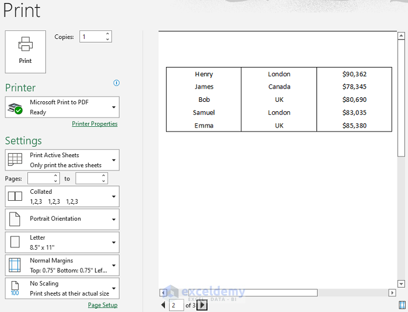The height and width of the screenshot is (312, 408).
Task: Click 'Samuel' in the preview table
Action: pos(204,113)
